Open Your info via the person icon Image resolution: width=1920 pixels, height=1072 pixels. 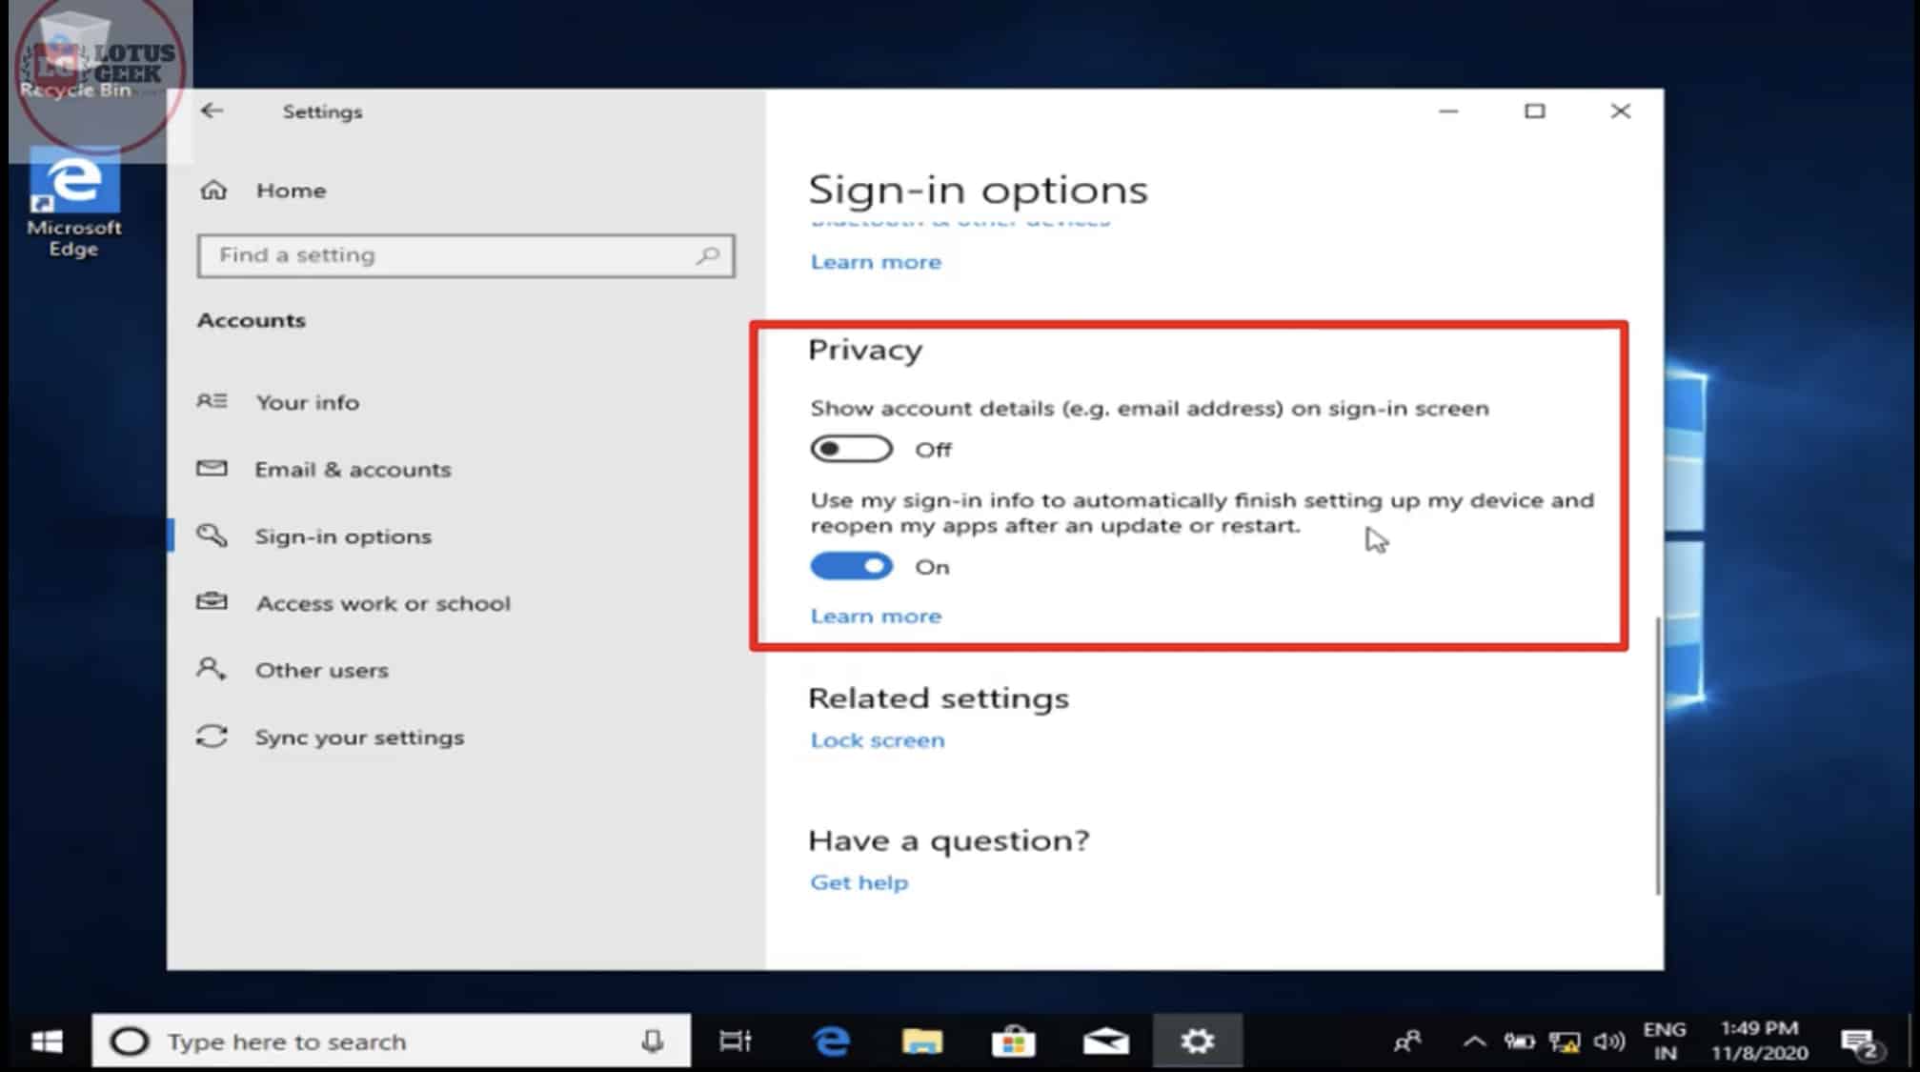(x=213, y=401)
